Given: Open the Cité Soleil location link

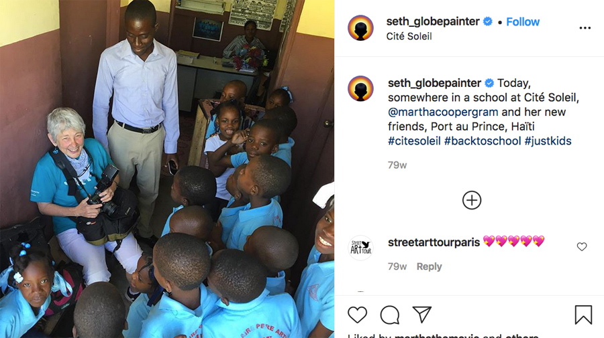Looking at the screenshot, I should [x=409, y=36].
